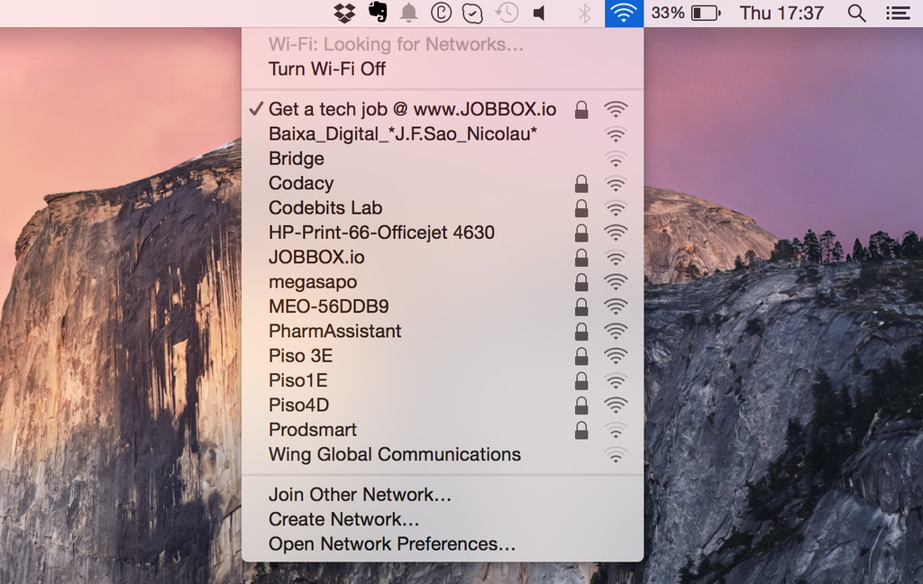Choose Join Other Network…

442,495
